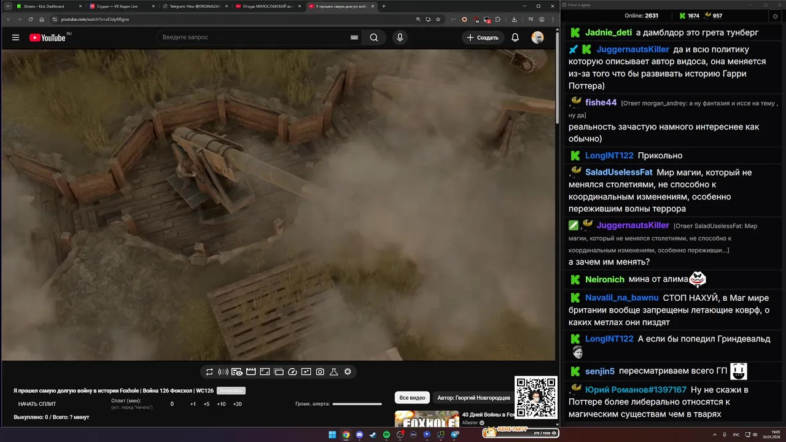This screenshot has height=442, width=786.
Task: Click the clapperboard cinema mode icon
Action: pyautogui.click(x=251, y=372)
